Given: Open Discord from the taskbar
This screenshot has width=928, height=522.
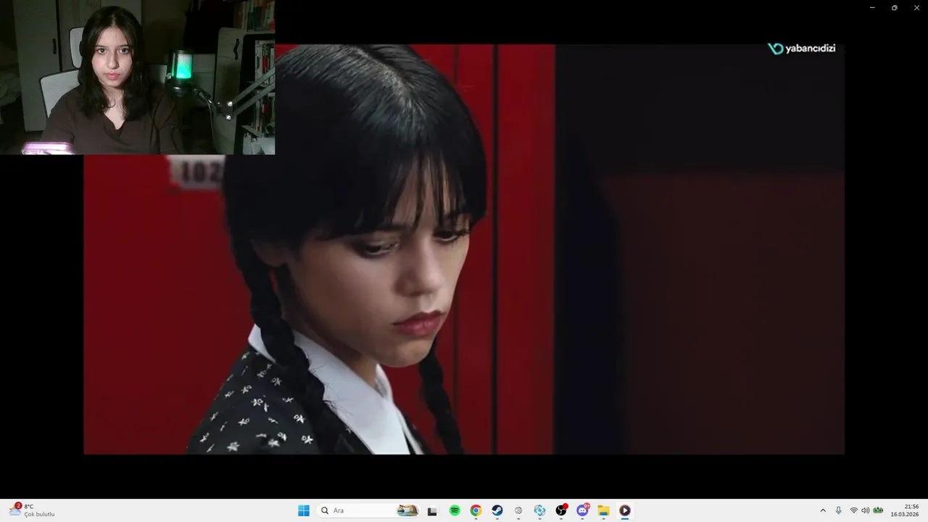Looking at the screenshot, I should (582, 510).
